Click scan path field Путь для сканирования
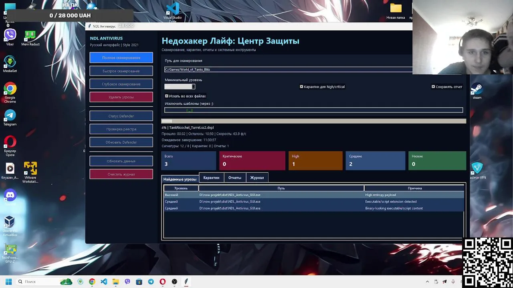Image resolution: width=513 pixels, height=288 pixels. point(289,70)
